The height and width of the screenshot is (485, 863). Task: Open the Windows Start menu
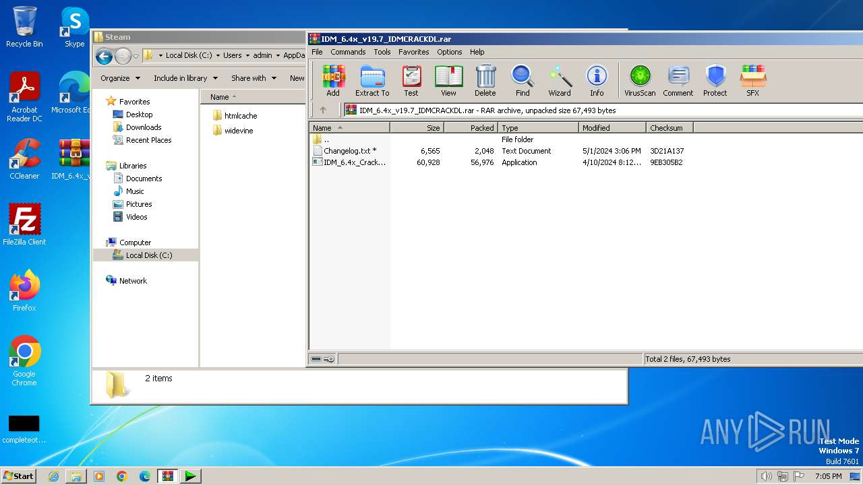point(19,476)
